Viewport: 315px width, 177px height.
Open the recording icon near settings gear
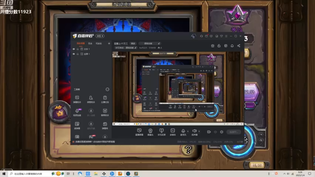tap(209, 132)
